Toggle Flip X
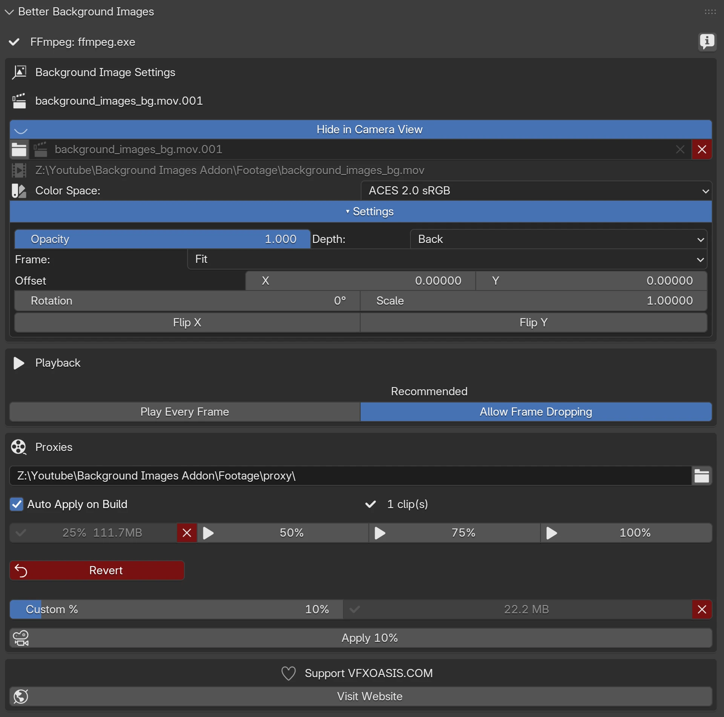Viewport: 724px width, 717px height. (187, 322)
